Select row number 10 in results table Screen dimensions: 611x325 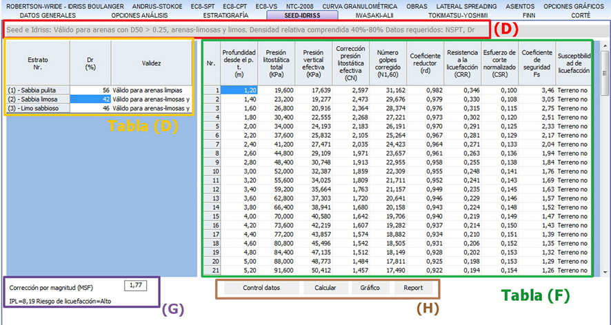212,171
